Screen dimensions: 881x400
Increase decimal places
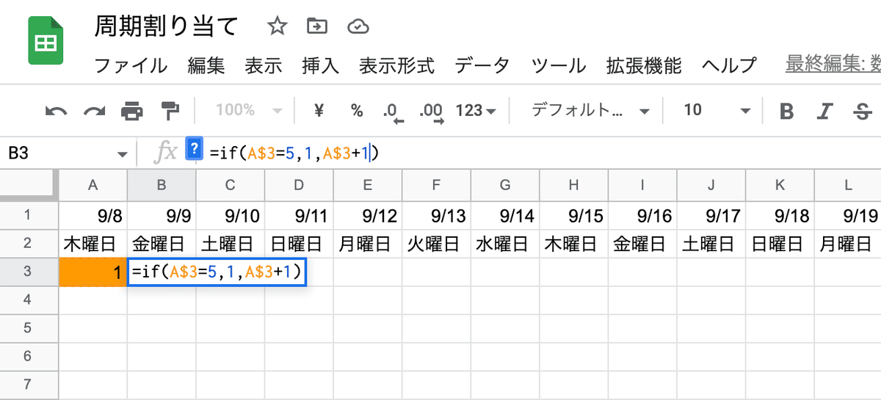click(431, 112)
